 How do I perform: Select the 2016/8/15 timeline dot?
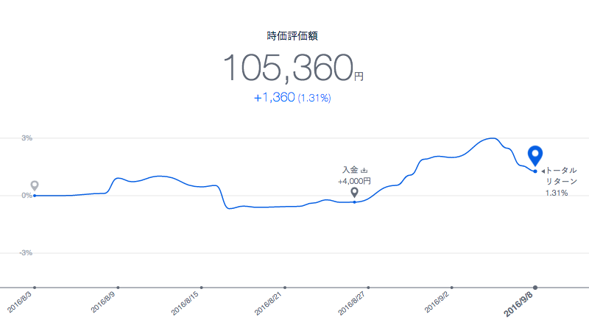201,288
